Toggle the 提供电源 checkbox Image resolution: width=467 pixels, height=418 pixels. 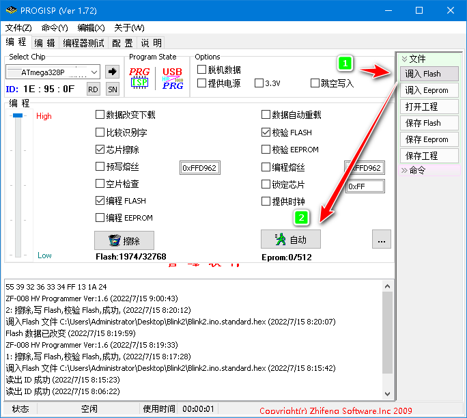[201, 83]
